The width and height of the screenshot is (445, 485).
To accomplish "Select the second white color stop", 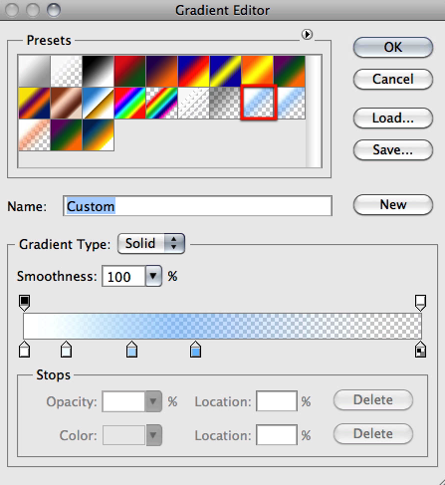I will [66, 349].
